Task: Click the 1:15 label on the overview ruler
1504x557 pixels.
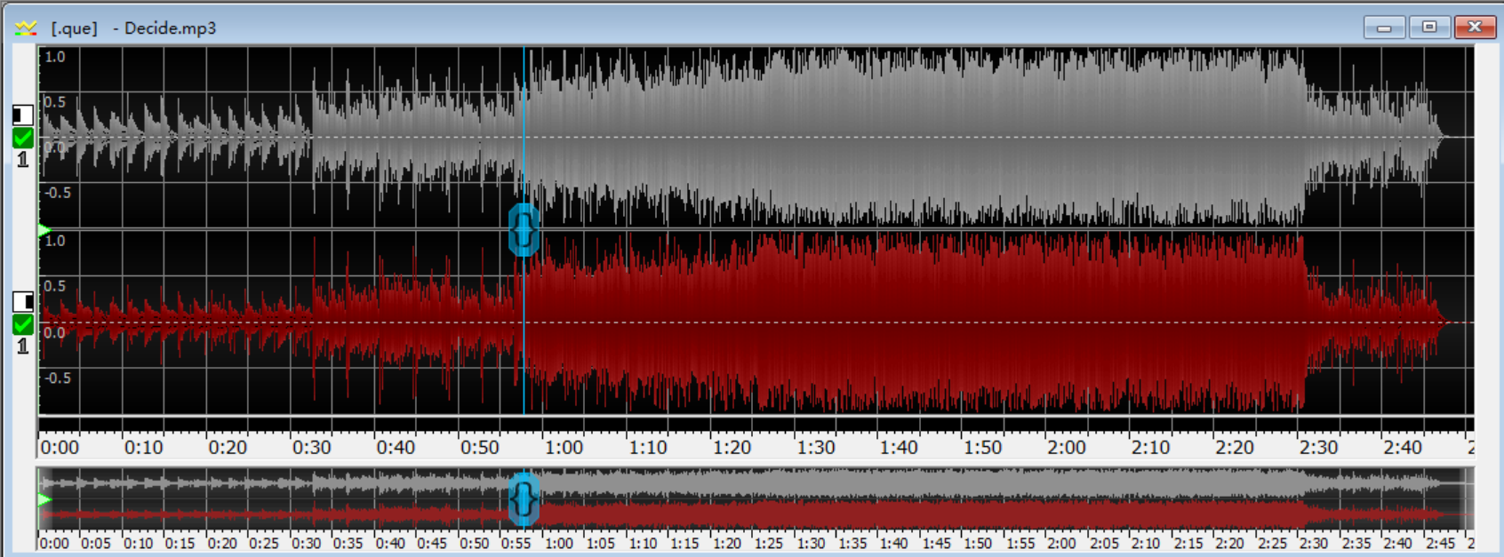Action: [x=684, y=544]
